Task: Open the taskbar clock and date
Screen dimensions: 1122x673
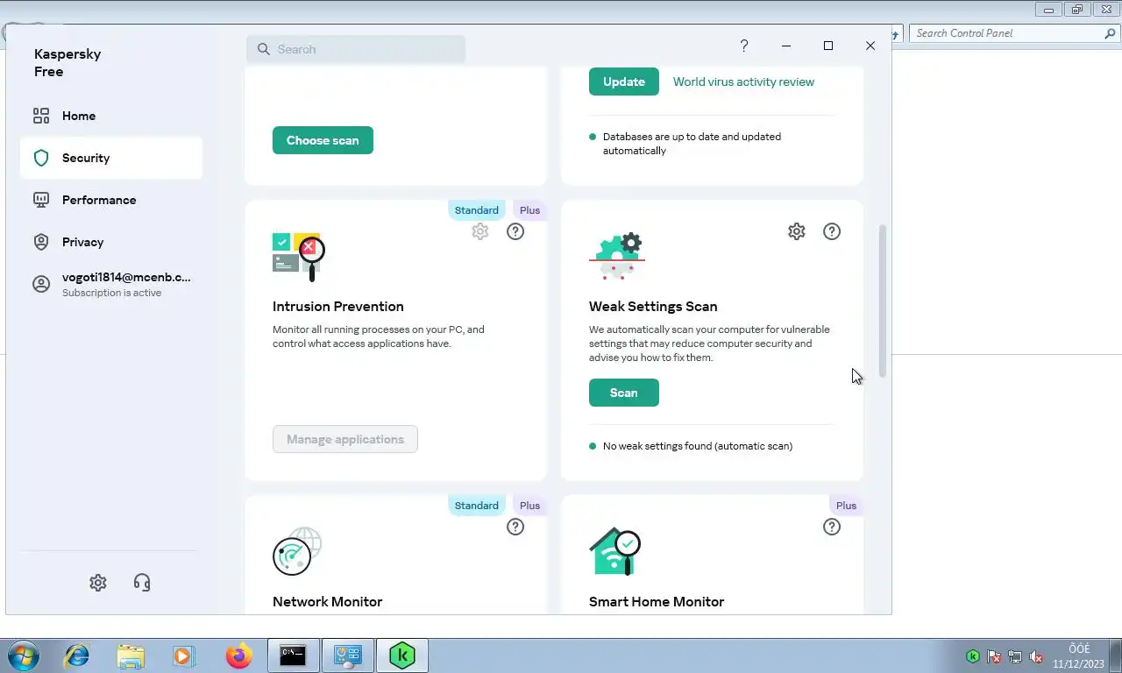Action: (x=1079, y=656)
